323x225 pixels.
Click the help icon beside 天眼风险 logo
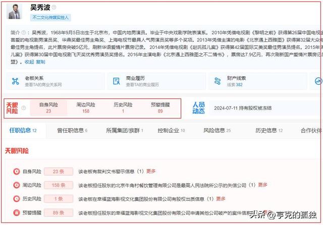tap(24, 108)
